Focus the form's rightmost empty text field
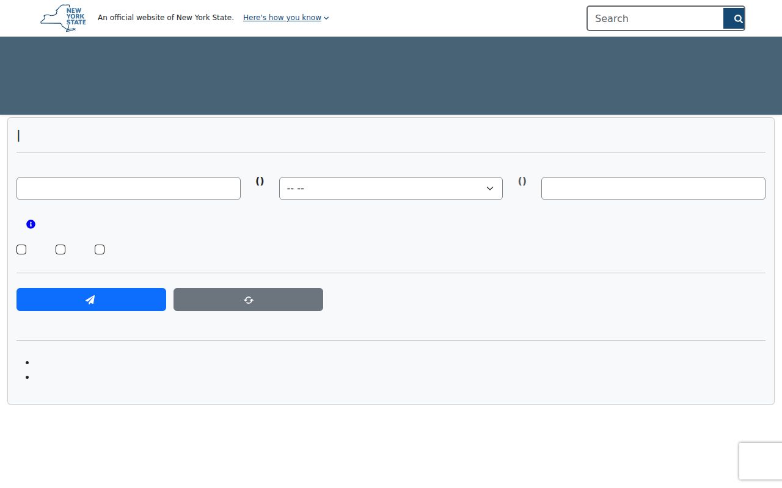 pos(653,188)
